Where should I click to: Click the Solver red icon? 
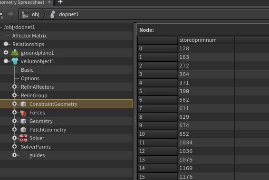coord(23,138)
